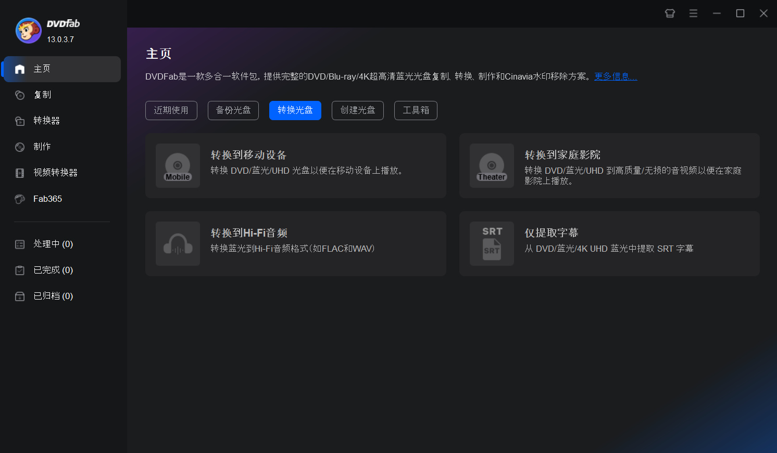Click the Theater disc icon
The image size is (777, 453).
pos(492,165)
